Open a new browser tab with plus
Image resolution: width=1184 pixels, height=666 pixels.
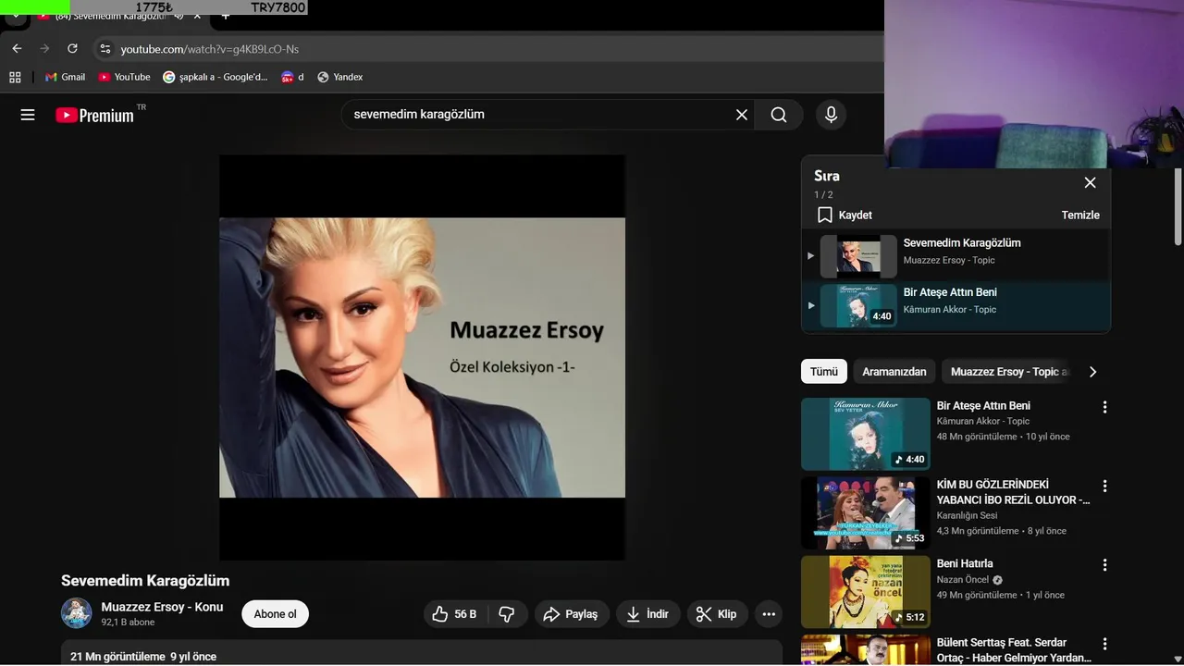[x=225, y=16]
